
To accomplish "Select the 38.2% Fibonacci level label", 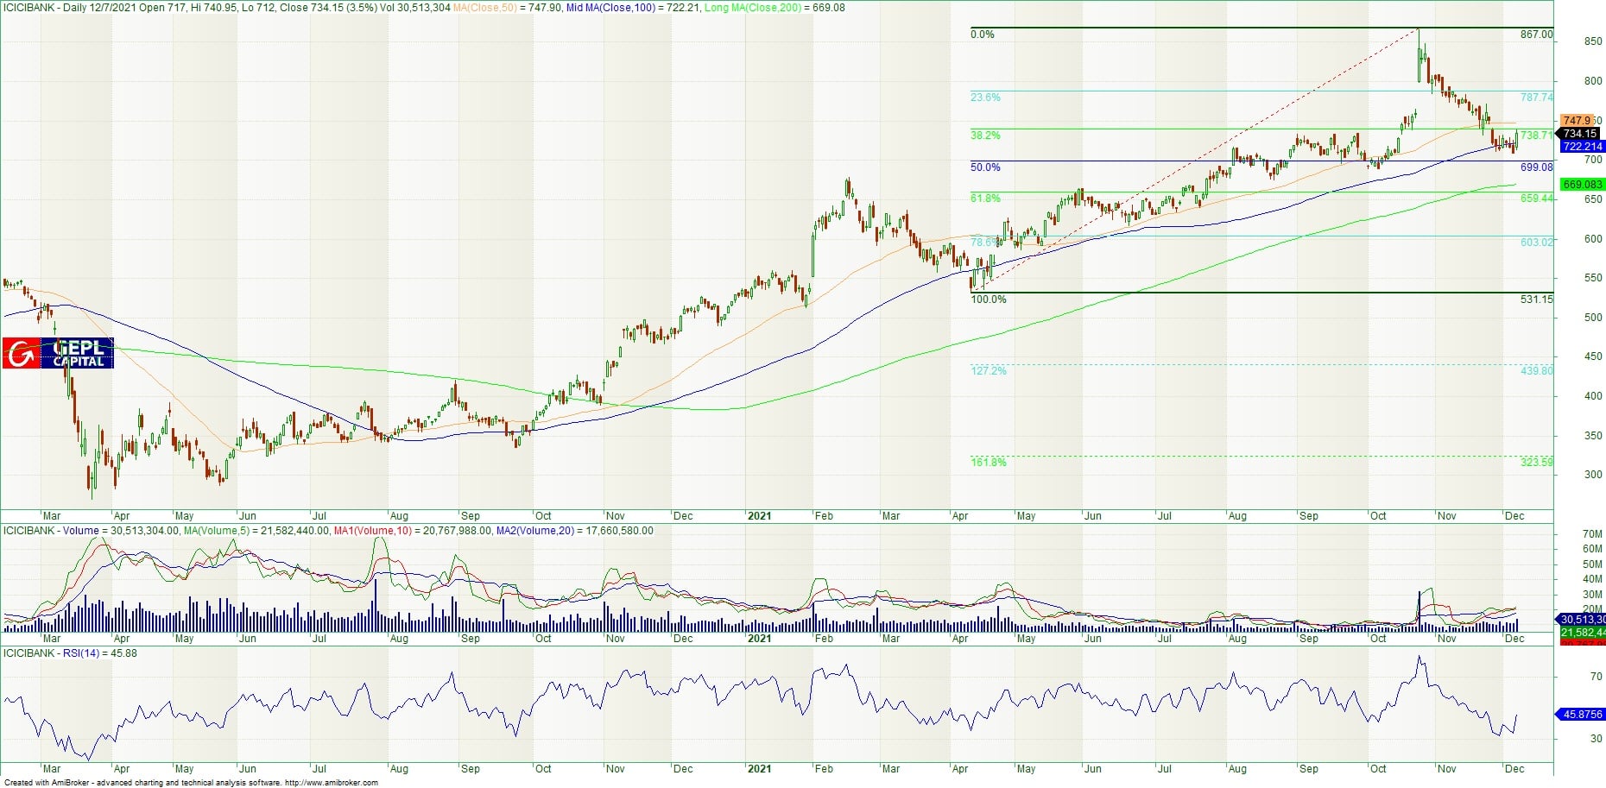I will pos(985,136).
